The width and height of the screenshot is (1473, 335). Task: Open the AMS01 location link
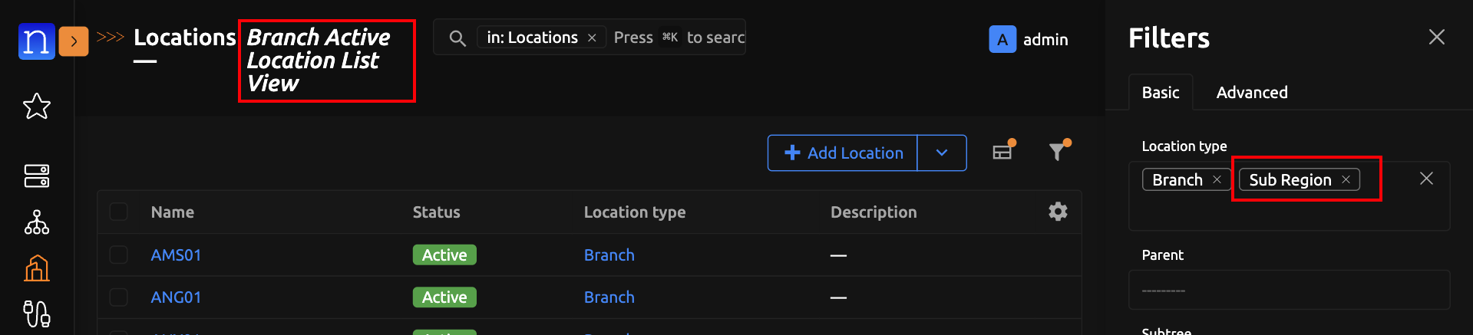[176, 255]
